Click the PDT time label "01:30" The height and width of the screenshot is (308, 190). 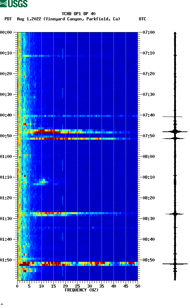click(x=6, y=219)
